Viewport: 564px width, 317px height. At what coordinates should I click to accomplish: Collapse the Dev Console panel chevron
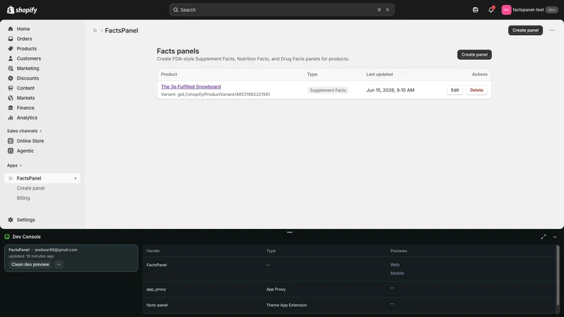point(555,237)
